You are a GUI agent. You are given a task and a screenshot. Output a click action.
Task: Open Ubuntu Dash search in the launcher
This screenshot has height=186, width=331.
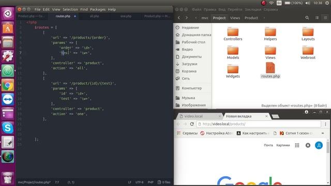pos(8,14)
